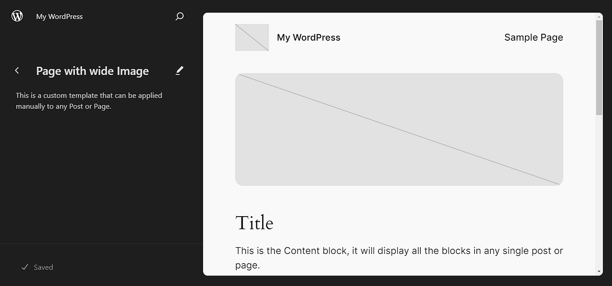This screenshot has height=286, width=612.
Task: Click the preview vertical scrollbar thumb
Action: tap(599, 66)
